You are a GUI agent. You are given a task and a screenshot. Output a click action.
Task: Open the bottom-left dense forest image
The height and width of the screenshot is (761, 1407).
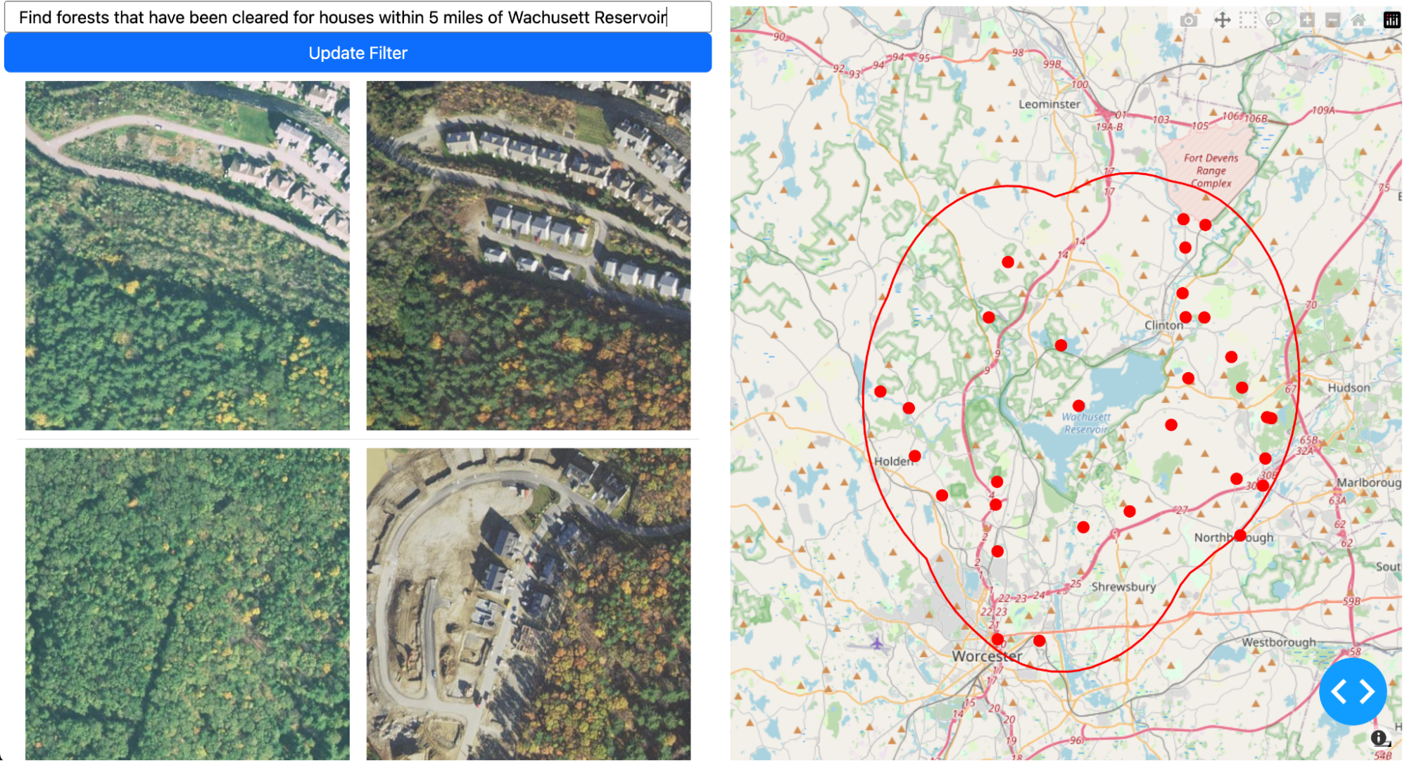[187, 603]
